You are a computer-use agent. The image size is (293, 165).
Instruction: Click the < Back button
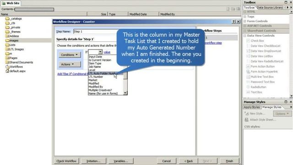pyautogui.click(x=189, y=161)
